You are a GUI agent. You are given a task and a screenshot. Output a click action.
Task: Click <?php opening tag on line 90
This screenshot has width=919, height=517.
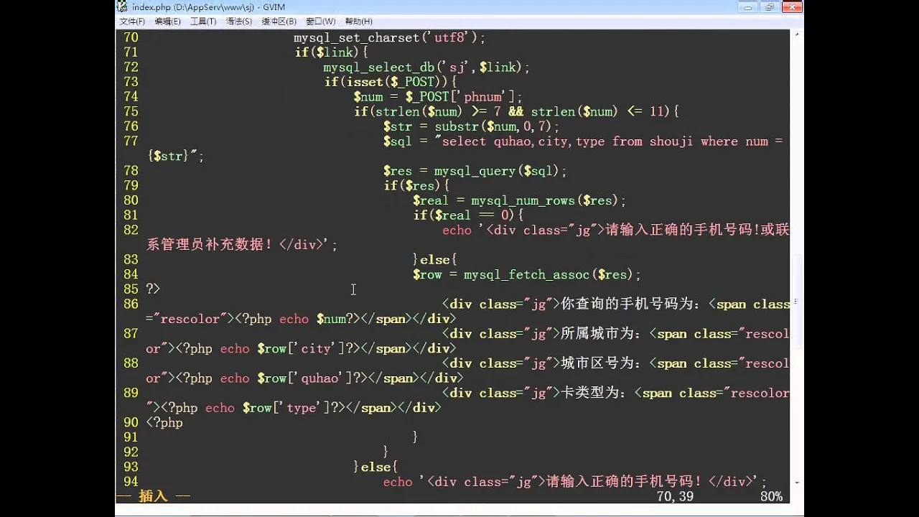[164, 423]
